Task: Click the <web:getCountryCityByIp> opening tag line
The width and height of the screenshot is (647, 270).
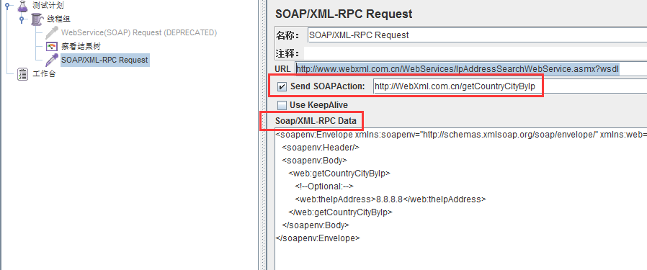Action: [339, 174]
